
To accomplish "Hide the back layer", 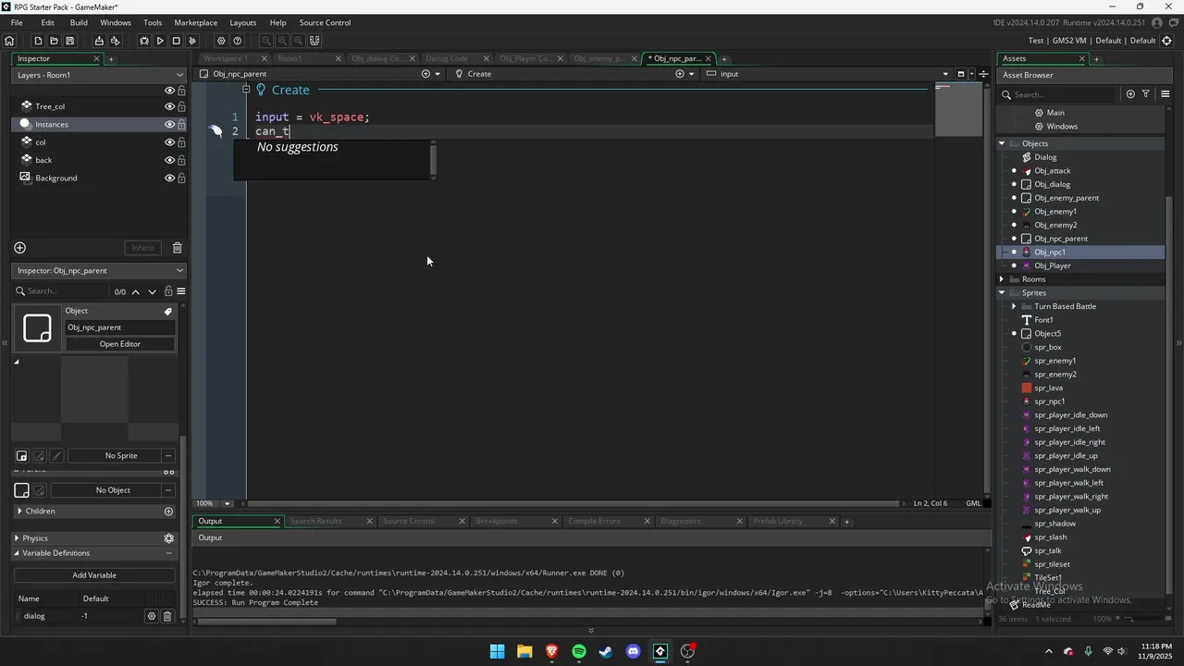I will click(169, 160).
